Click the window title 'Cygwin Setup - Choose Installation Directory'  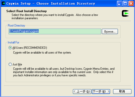coord(51,4)
